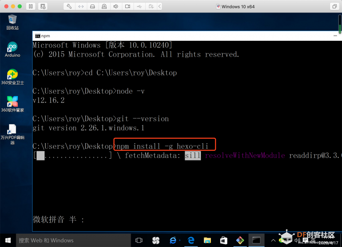Click the npm install progress bar
This screenshot has width=342, height=247.
73,155
